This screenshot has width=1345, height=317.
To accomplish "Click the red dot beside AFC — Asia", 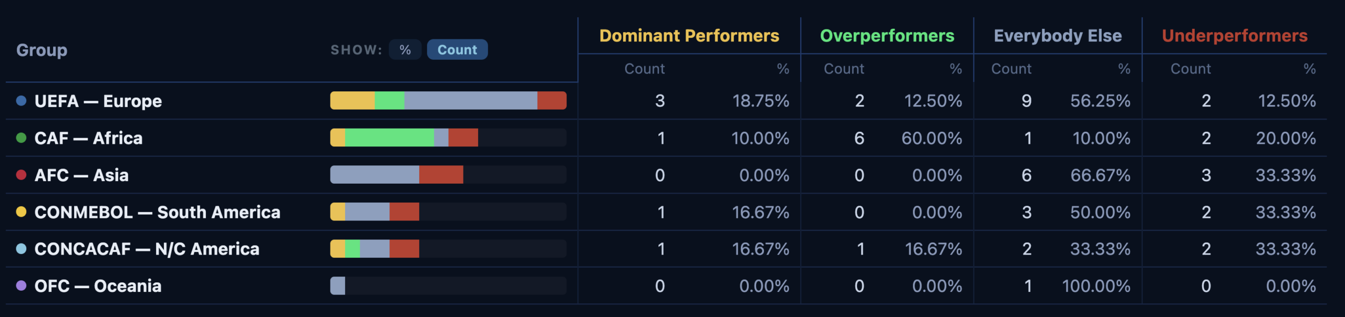I will [x=21, y=175].
